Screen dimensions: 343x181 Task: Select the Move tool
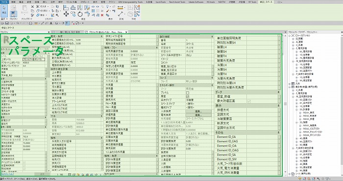coord(66,14)
